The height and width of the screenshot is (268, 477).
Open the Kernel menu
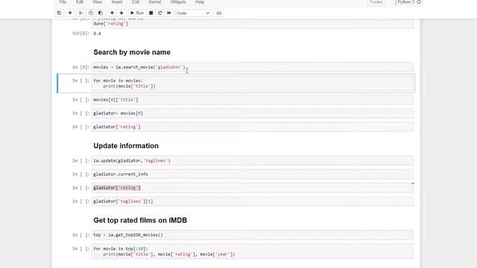pos(155,2)
